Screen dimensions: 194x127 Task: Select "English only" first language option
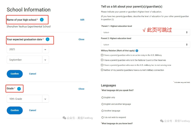[x=102, y=98]
